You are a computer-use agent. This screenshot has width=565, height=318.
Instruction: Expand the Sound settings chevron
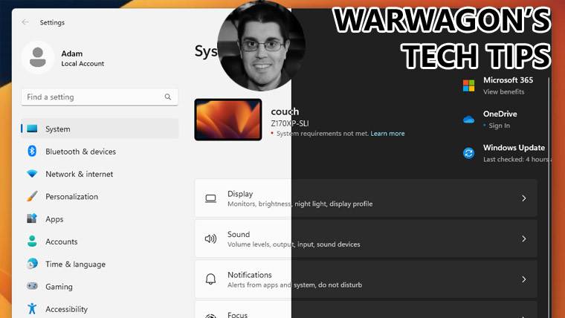(x=524, y=238)
